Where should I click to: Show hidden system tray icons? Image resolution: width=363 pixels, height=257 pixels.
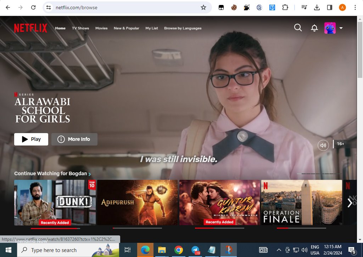click(x=279, y=250)
